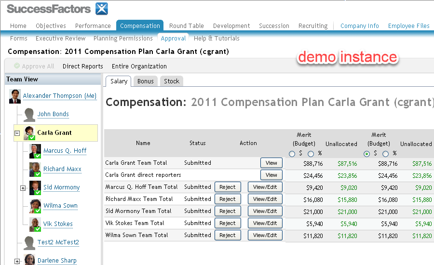Open Alexander Thompson (Me) link
The image size is (434, 265).
(59, 96)
